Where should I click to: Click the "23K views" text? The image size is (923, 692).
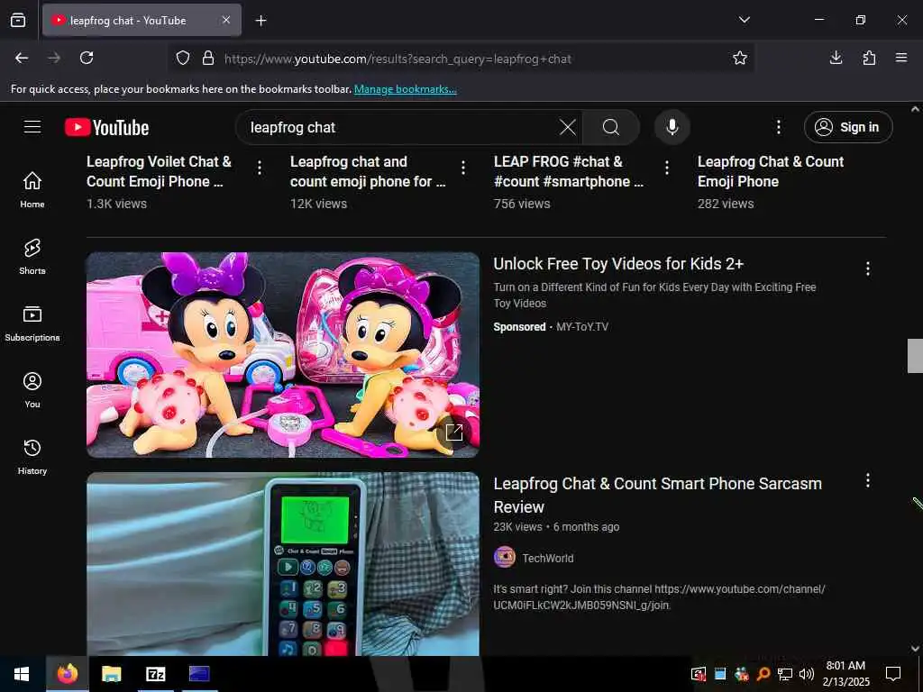pyautogui.click(x=517, y=526)
